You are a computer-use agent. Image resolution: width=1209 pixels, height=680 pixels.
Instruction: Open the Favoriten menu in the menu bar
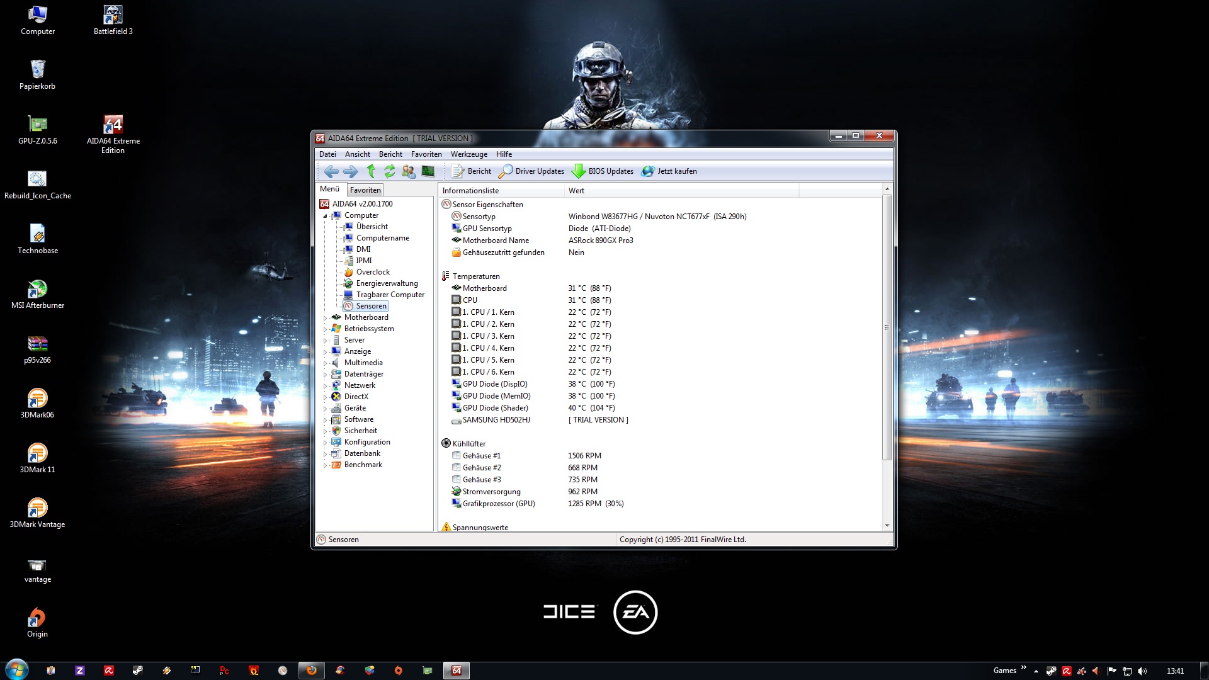pyautogui.click(x=426, y=154)
